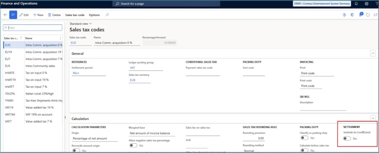379x153 pixels.
Task: Select the EU7 row
Action: pyautogui.click(x=33, y=59)
